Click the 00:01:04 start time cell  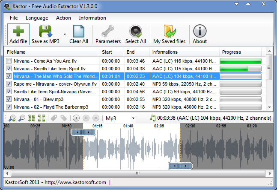pos(111,76)
